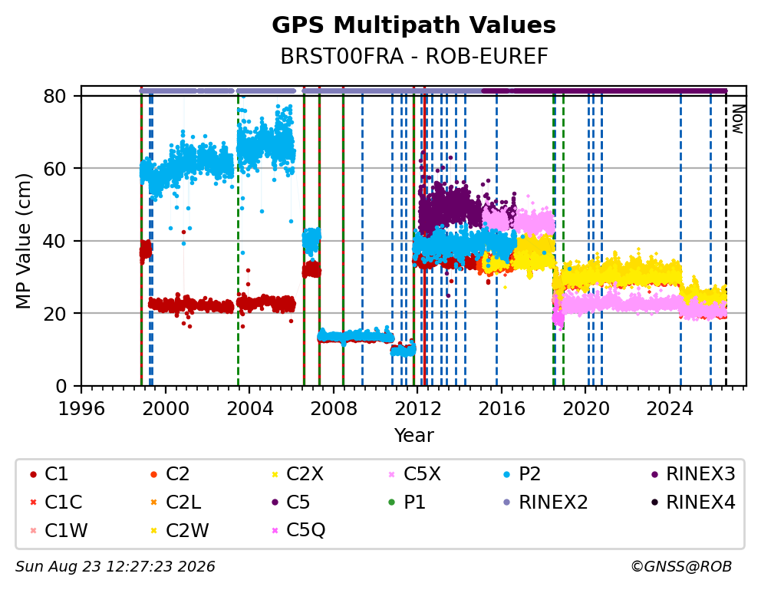Click the Now marker label

[738, 120]
